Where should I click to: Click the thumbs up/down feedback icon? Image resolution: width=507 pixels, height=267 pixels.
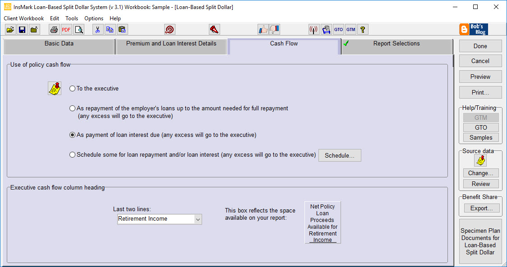tap(263, 29)
